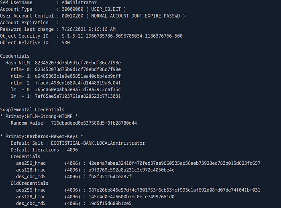
Task: Click the User Account Control value 00010200
Action: (72, 16)
